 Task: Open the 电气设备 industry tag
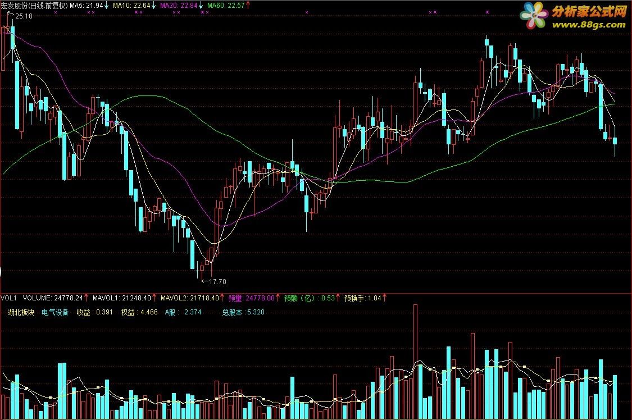pos(55,312)
